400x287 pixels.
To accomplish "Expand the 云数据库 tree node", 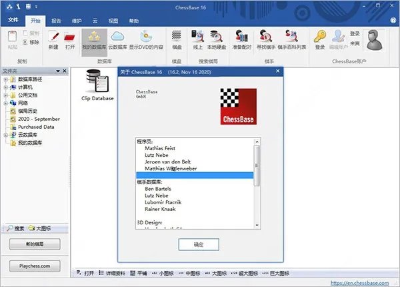I will pyautogui.click(x=5, y=135).
